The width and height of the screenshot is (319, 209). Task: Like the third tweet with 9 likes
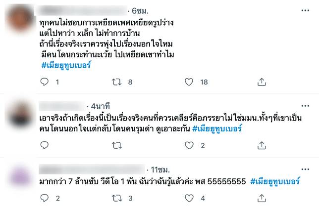pos(187,198)
